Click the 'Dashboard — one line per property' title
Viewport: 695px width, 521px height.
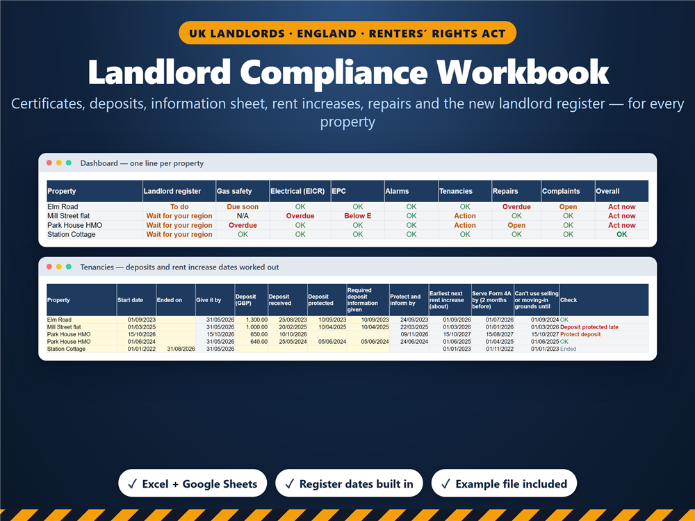click(142, 163)
